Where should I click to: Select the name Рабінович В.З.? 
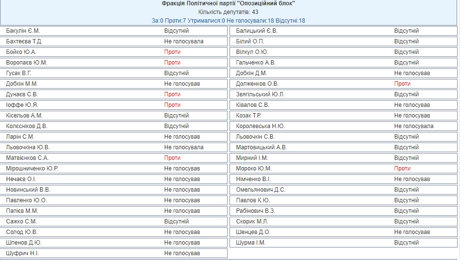point(256,211)
